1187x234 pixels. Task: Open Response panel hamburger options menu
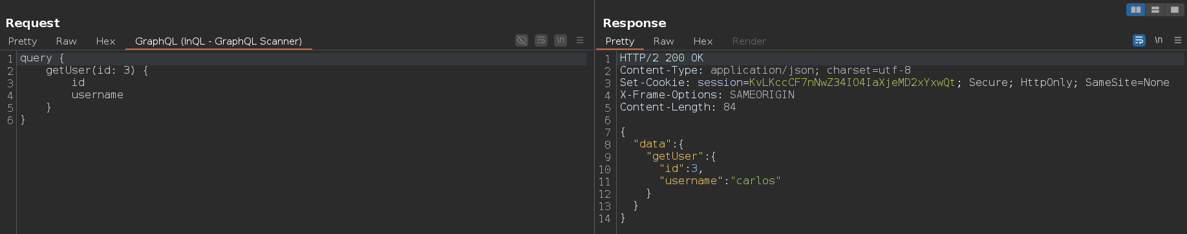pos(1178,40)
